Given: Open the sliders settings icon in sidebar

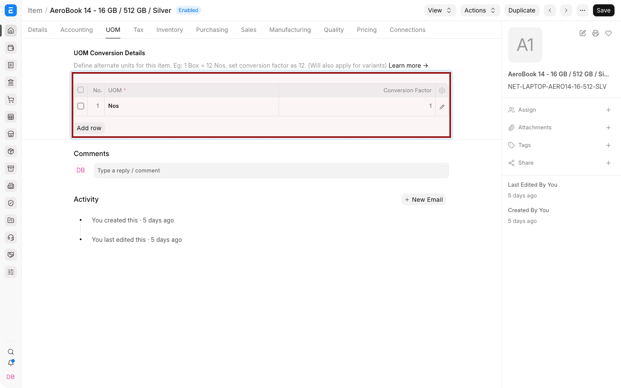Looking at the screenshot, I should pyautogui.click(x=11, y=272).
